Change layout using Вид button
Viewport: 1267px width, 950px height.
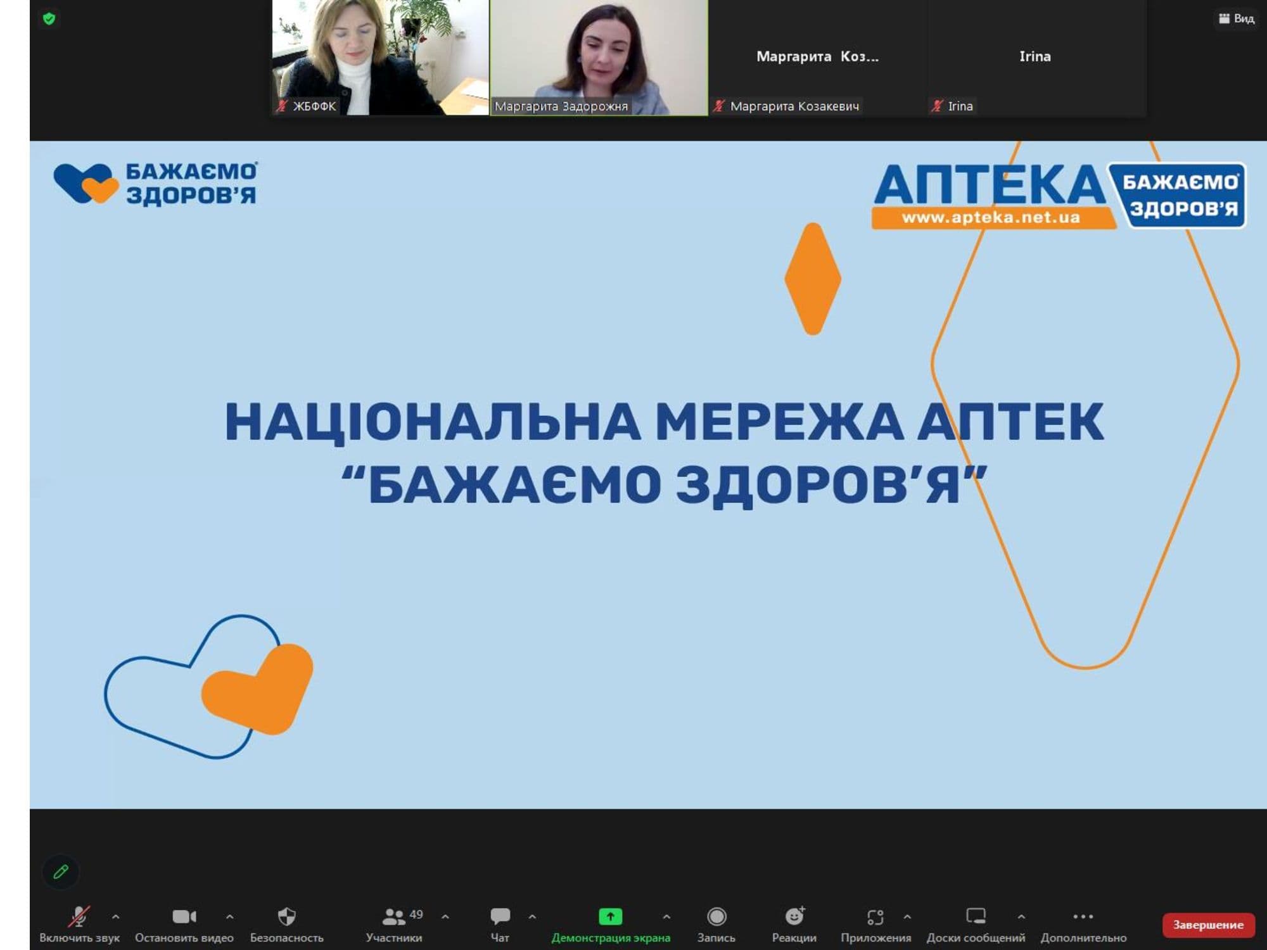tap(1237, 18)
